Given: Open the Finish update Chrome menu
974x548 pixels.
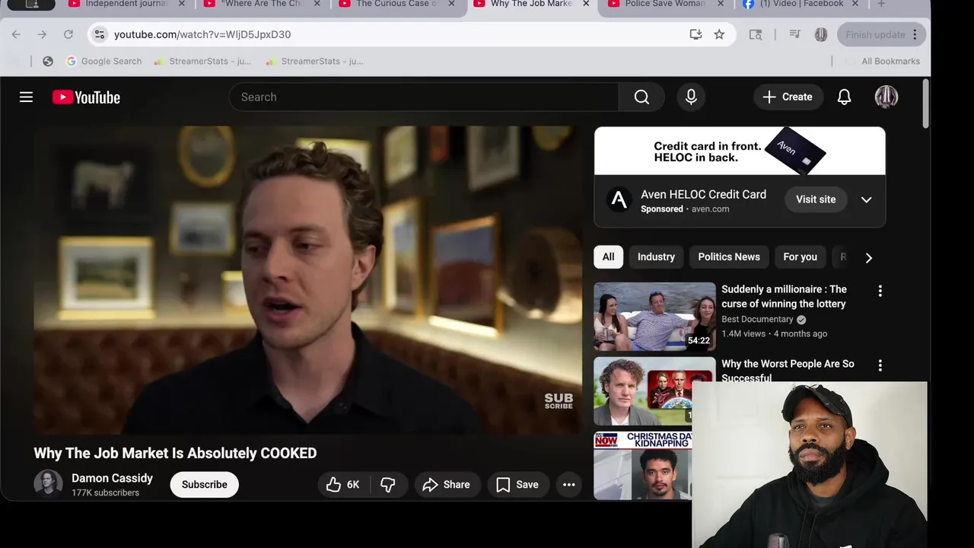Looking at the screenshot, I should click(x=882, y=34).
